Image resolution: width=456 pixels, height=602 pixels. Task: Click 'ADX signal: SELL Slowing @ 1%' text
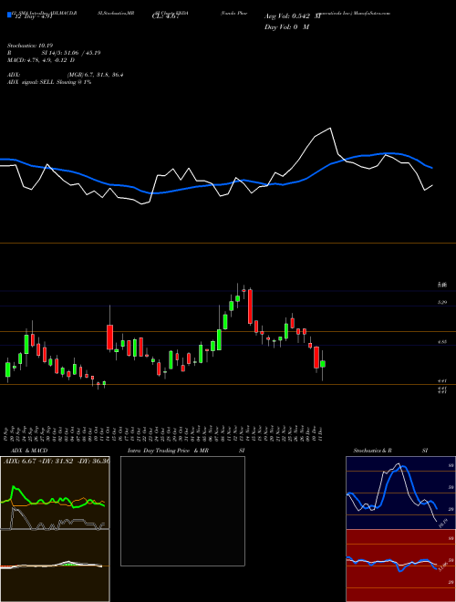[49, 82]
